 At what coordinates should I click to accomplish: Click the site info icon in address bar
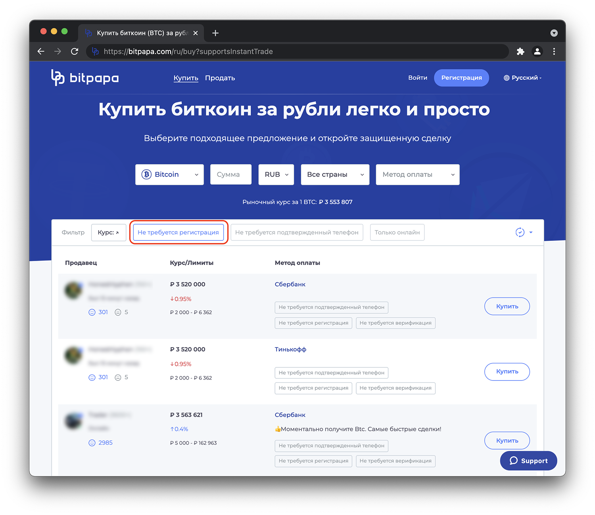95,51
